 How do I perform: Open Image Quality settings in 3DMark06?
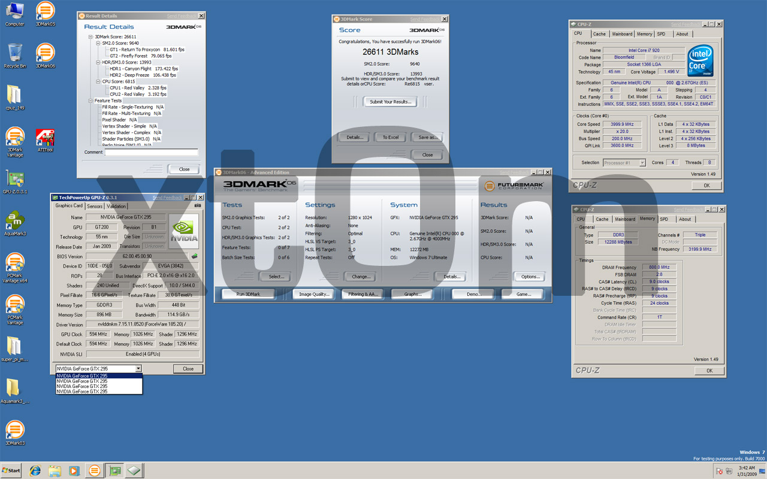click(314, 294)
